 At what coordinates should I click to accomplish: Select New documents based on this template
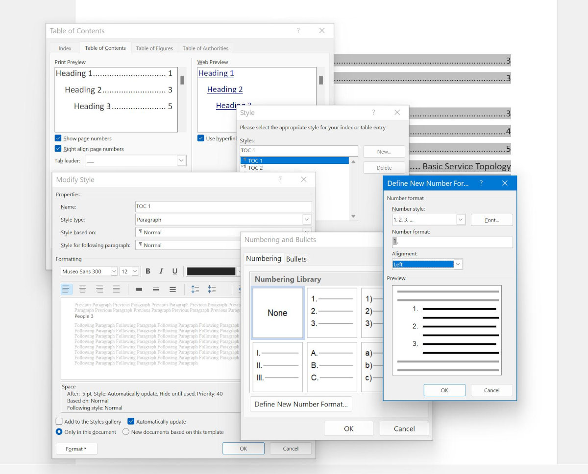tap(125, 432)
